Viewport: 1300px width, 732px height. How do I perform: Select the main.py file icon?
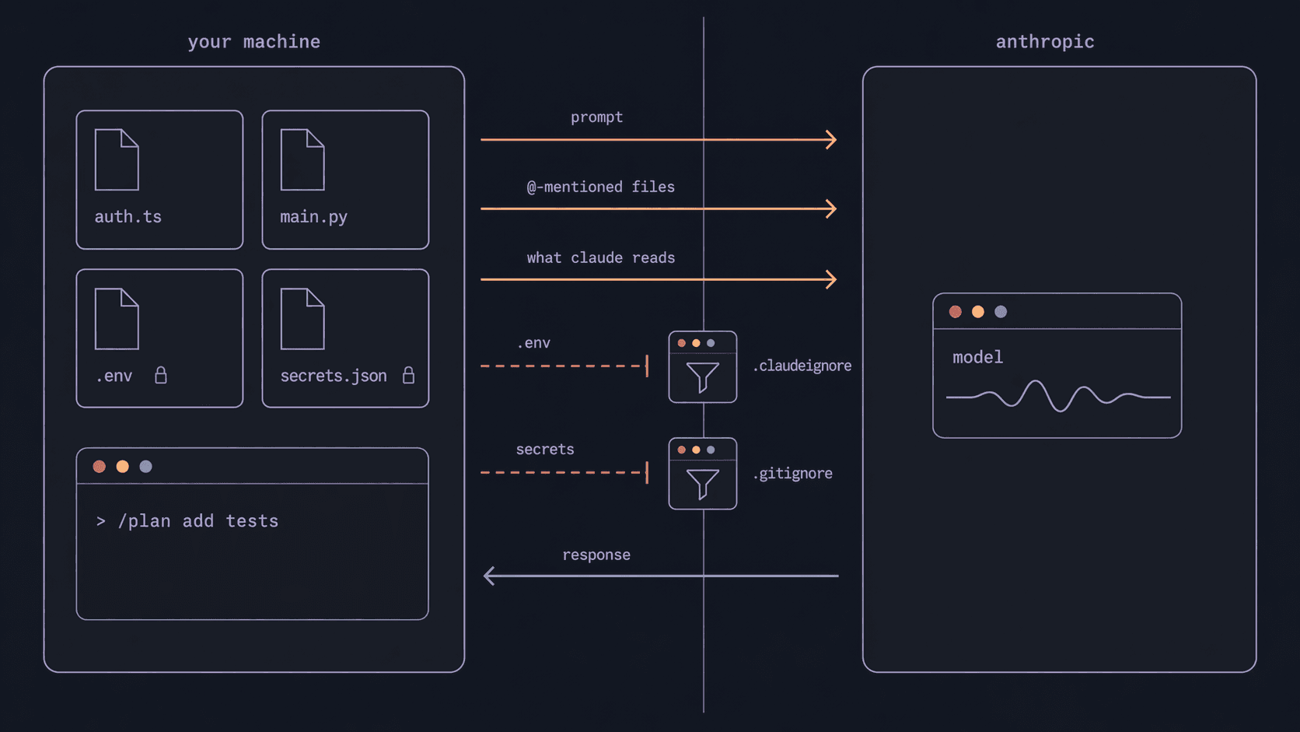[x=303, y=159]
